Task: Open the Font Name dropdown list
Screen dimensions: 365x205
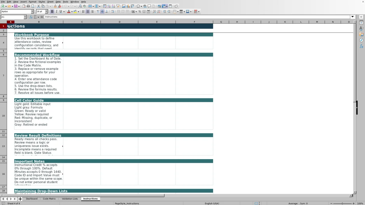Action: click(32, 12)
